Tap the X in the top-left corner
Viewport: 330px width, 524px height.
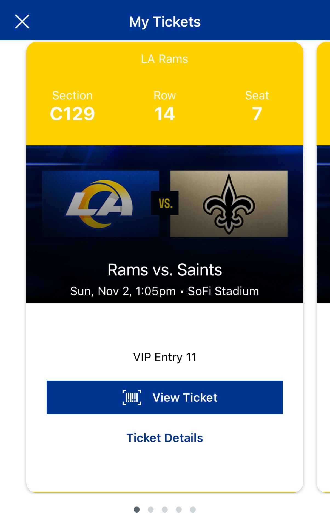click(x=22, y=22)
